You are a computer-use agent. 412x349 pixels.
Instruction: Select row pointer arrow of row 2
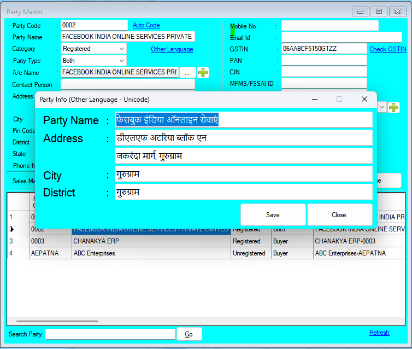11,229
